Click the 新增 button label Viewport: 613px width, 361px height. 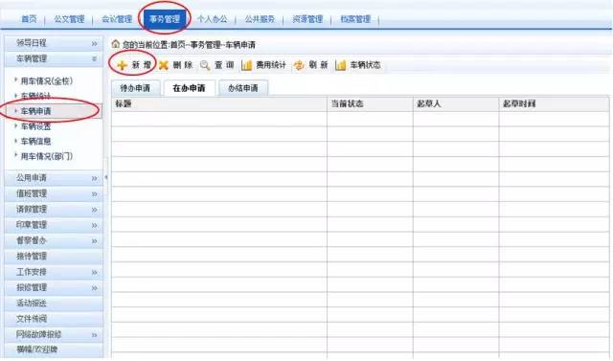pyautogui.click(x=141, y=65)
